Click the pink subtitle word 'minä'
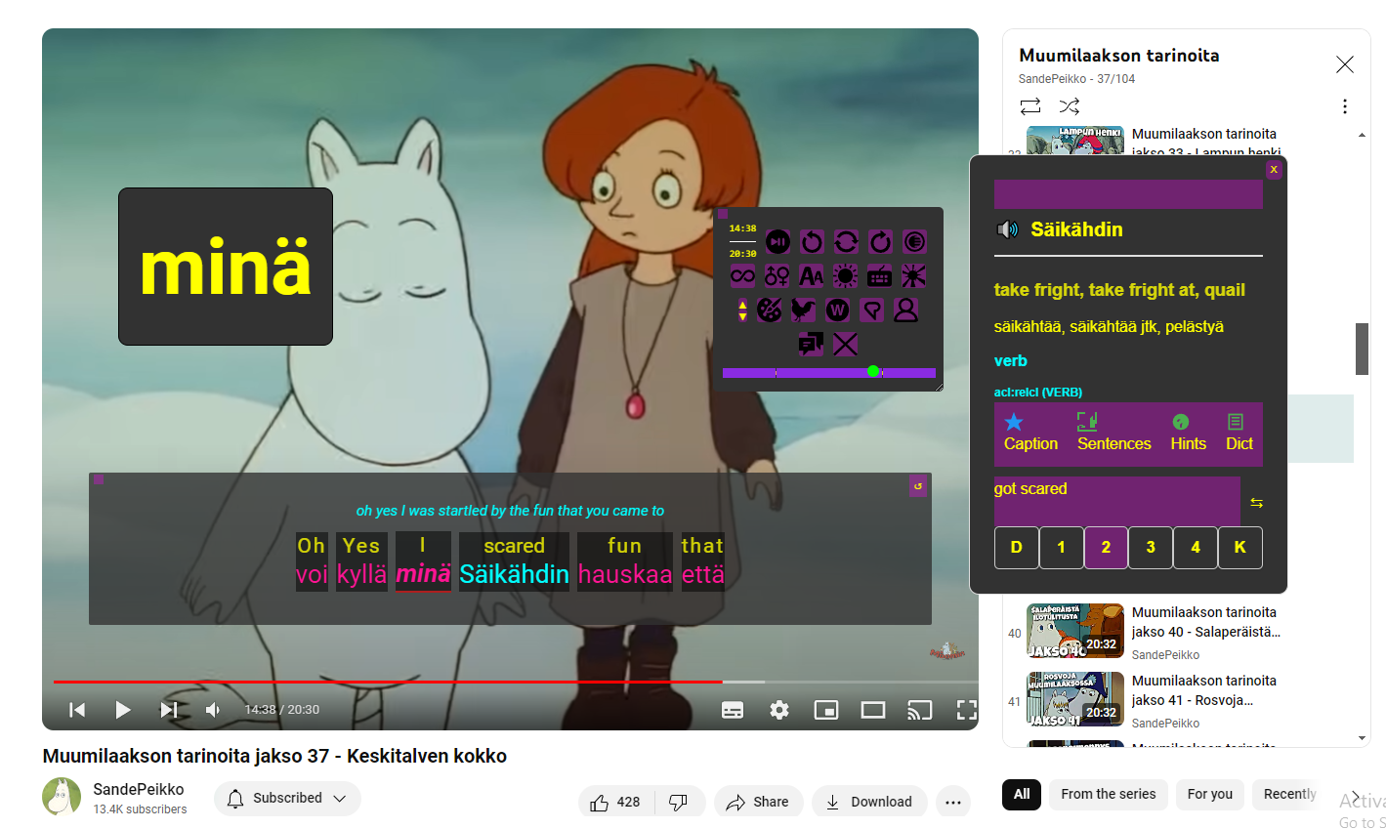The height and width of the screenshot is (829, 1386). (423, 574)
